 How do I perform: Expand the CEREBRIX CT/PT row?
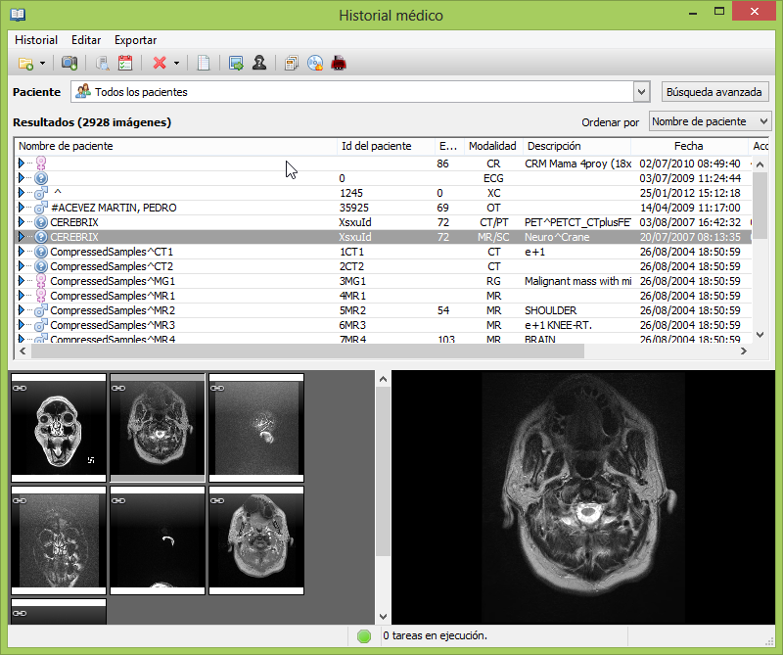point(21,222)
